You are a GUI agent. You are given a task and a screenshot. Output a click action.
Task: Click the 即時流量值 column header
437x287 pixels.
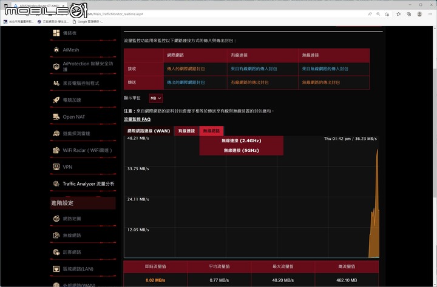point(155,266)
